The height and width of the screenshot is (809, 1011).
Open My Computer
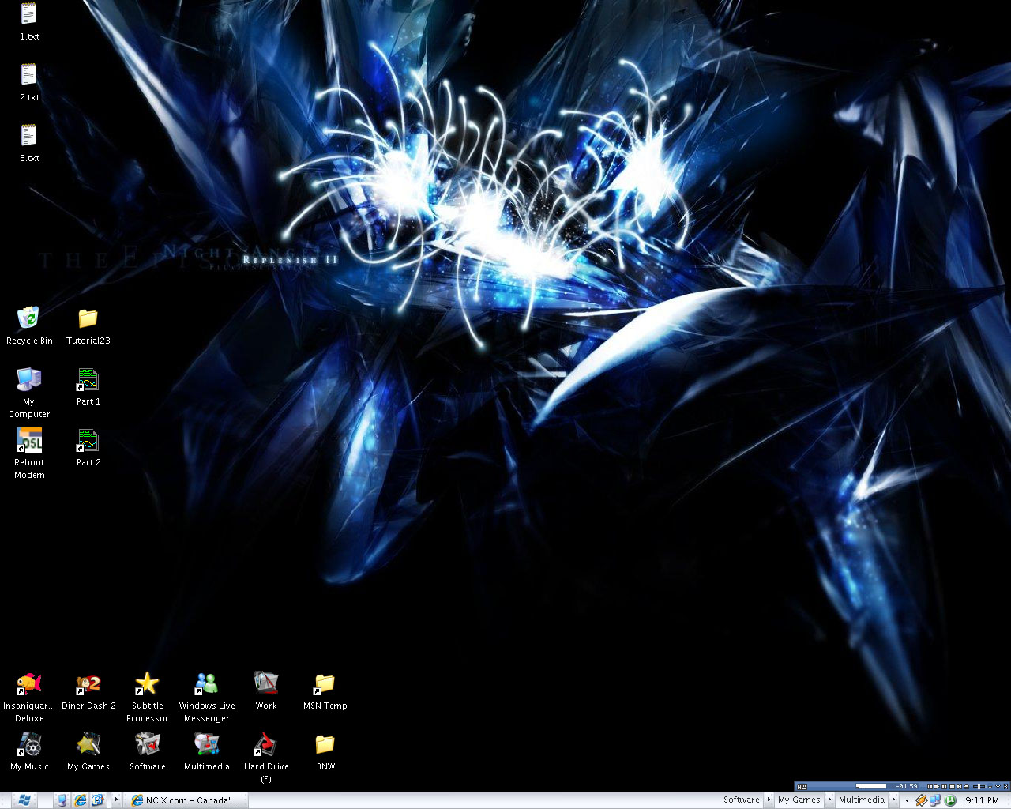[x=29, y=392]
